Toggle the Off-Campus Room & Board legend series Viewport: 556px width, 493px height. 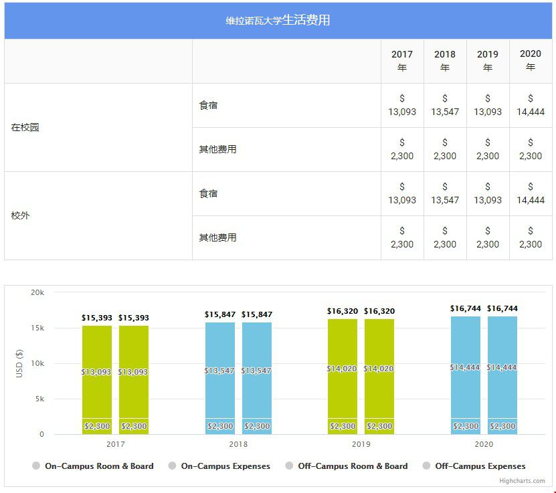347,466
